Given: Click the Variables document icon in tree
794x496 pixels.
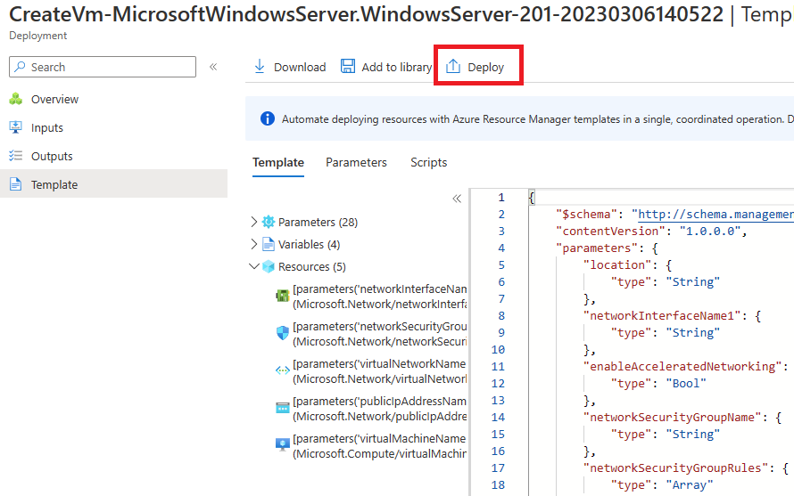Looking at the screenshot, I should pyautogui.click(x=269, y=244).
